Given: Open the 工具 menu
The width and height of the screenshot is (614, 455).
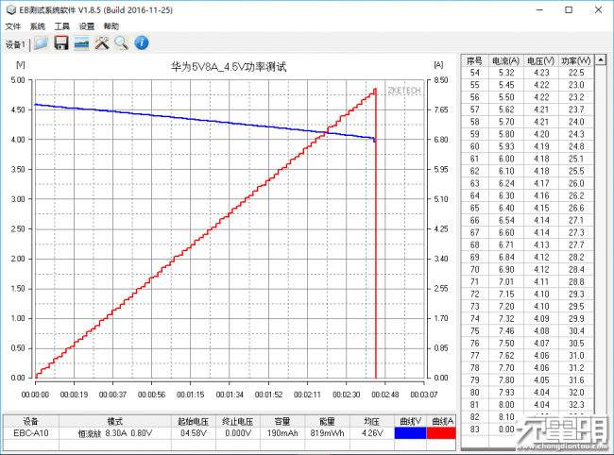Looking at the screenshot, I should click(x=61, y=26).
